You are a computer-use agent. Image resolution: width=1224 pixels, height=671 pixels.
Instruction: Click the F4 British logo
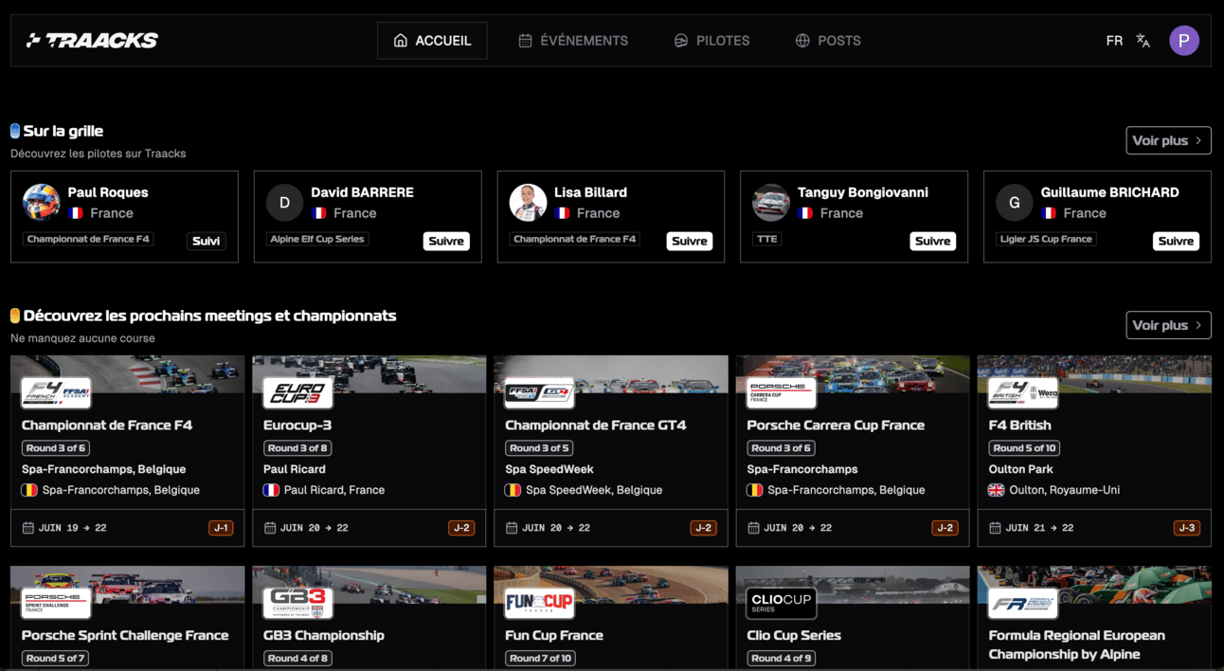point(1023,392)
